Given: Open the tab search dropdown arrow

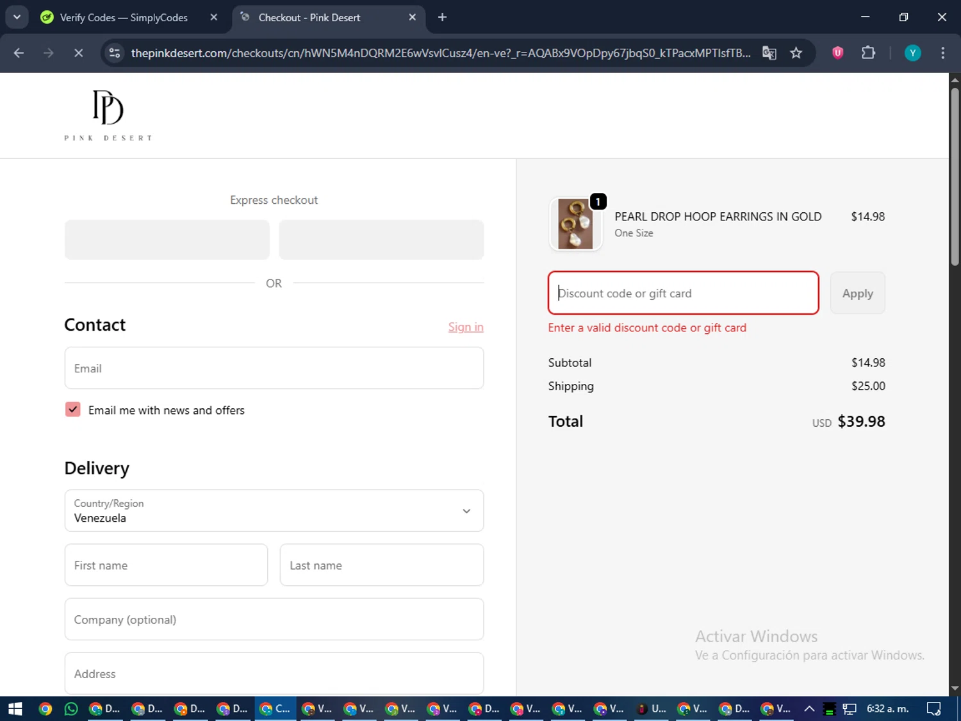Looking at the screenshot, I should pos(17,17).
